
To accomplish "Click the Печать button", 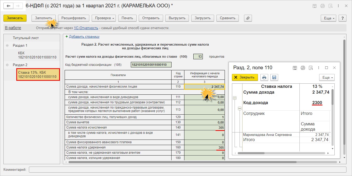I will 127,18.
